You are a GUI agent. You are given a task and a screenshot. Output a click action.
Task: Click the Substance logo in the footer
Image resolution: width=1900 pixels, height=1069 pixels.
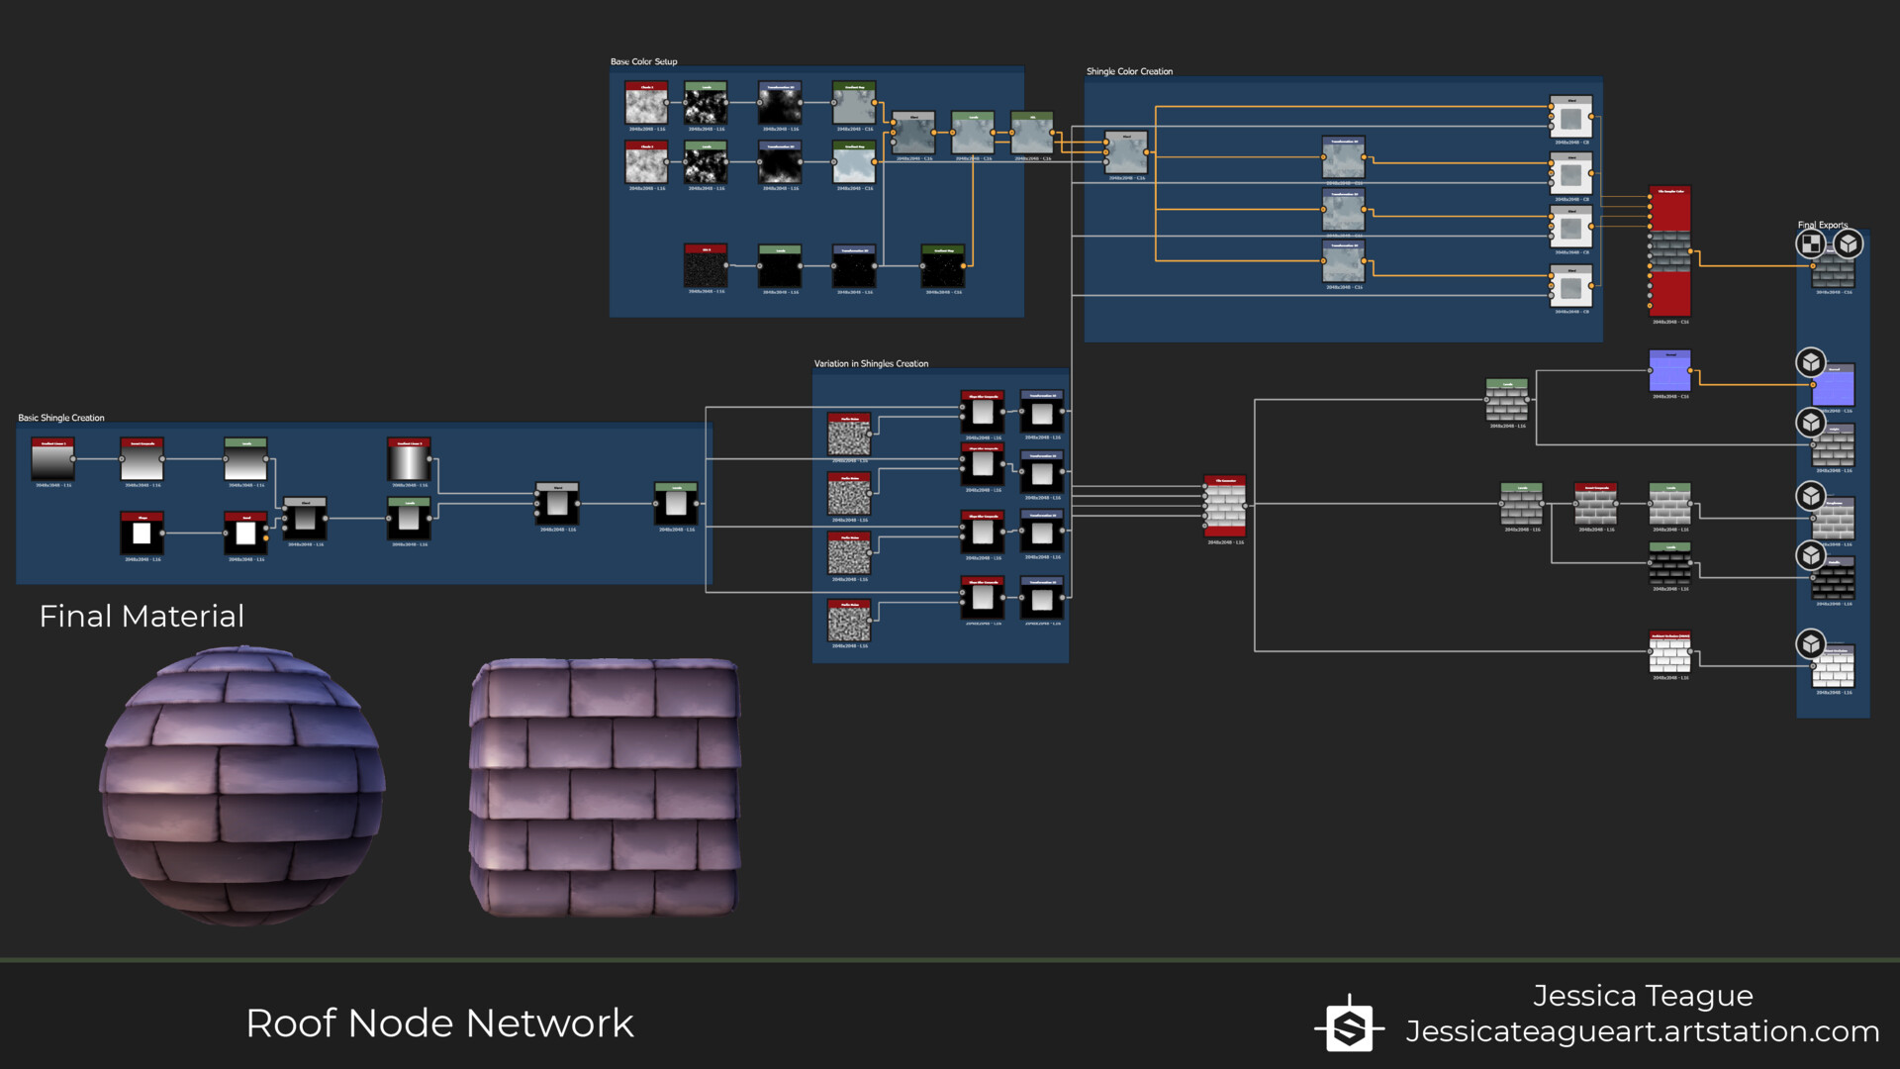tap(1350, 1026)
